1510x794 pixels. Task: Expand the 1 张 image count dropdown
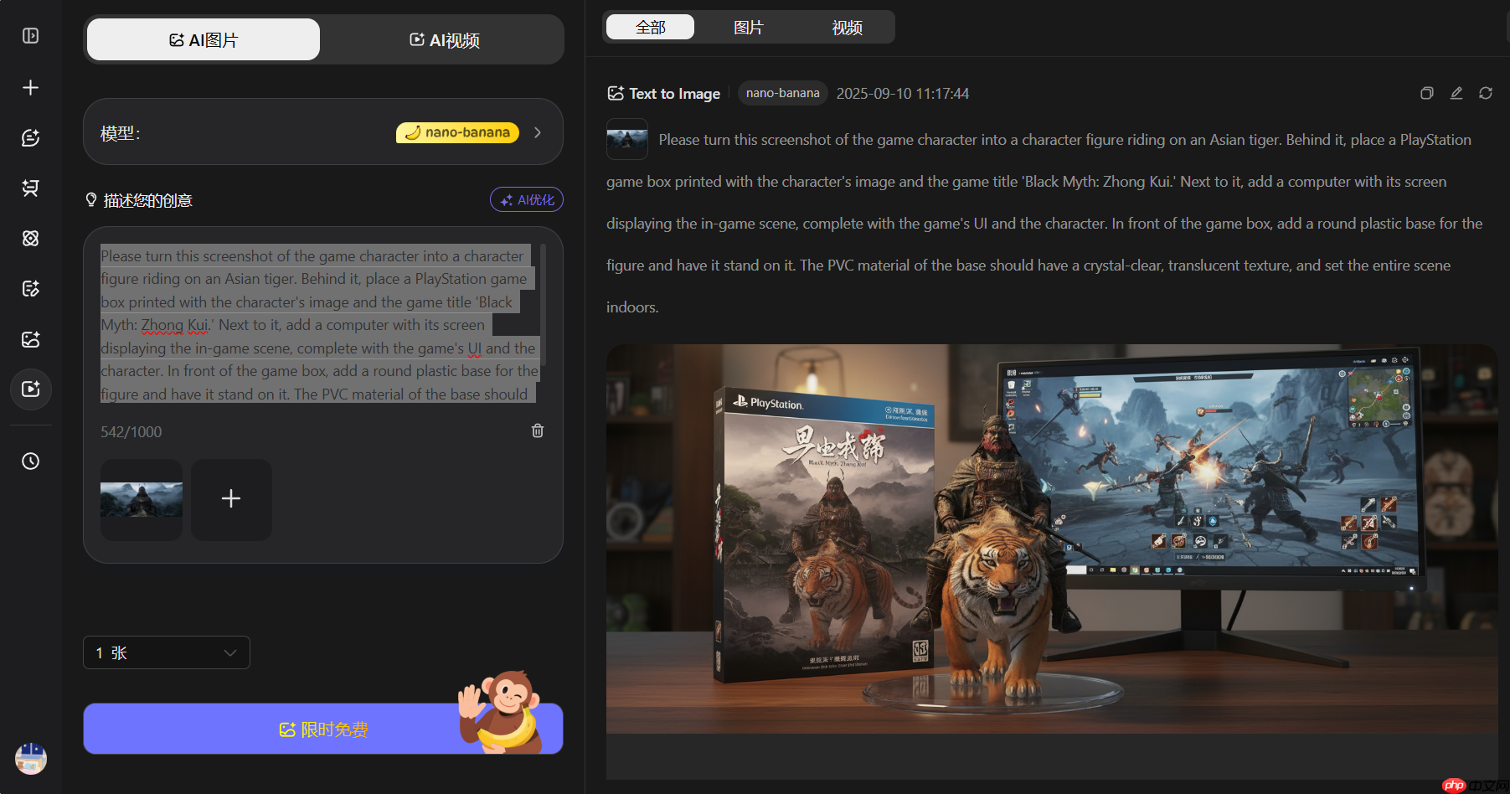(x=167, y=652)
